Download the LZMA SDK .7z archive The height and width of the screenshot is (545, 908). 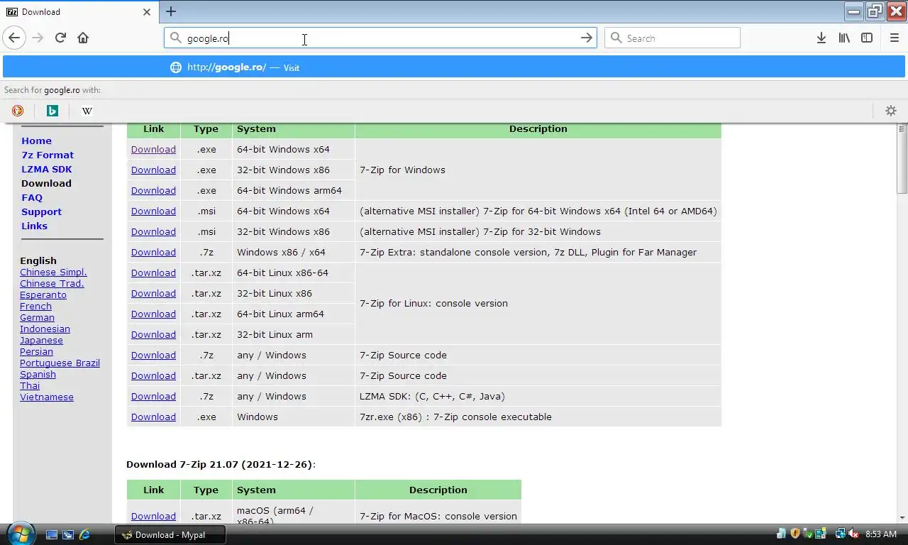(x=153, y=396)
